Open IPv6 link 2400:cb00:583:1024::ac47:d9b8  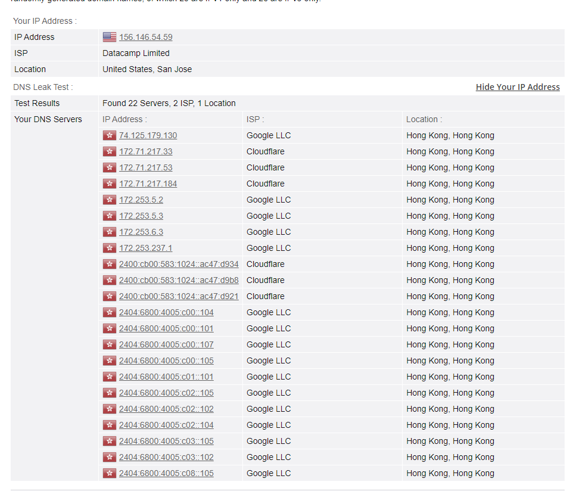pyautogui.click(x=179, y=280)
